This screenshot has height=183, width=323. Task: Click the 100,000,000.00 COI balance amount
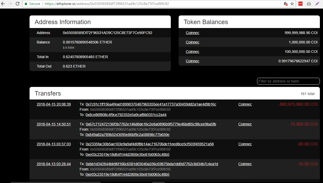[301, 52]
